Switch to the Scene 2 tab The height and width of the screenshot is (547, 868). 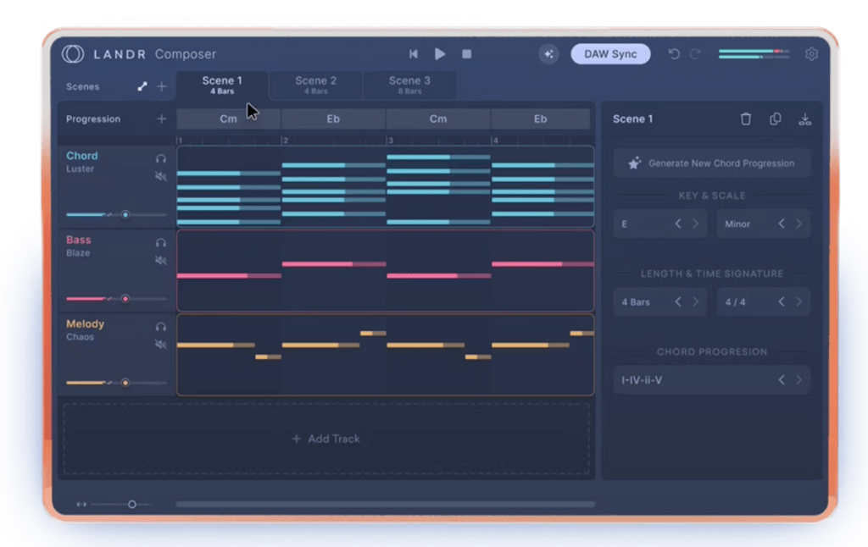coord(315,86)
